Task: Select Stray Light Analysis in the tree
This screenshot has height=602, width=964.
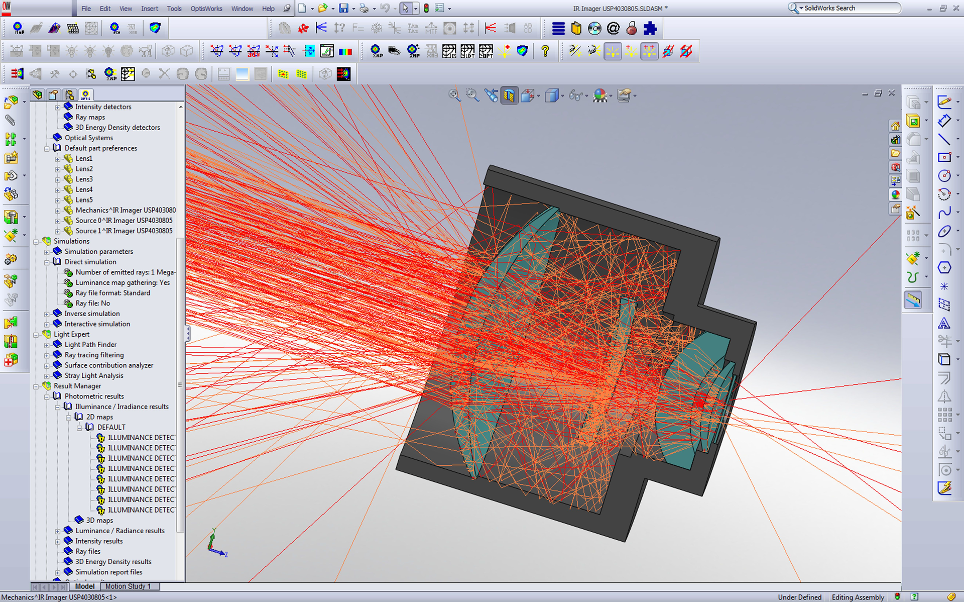Action: coord(95,375)
